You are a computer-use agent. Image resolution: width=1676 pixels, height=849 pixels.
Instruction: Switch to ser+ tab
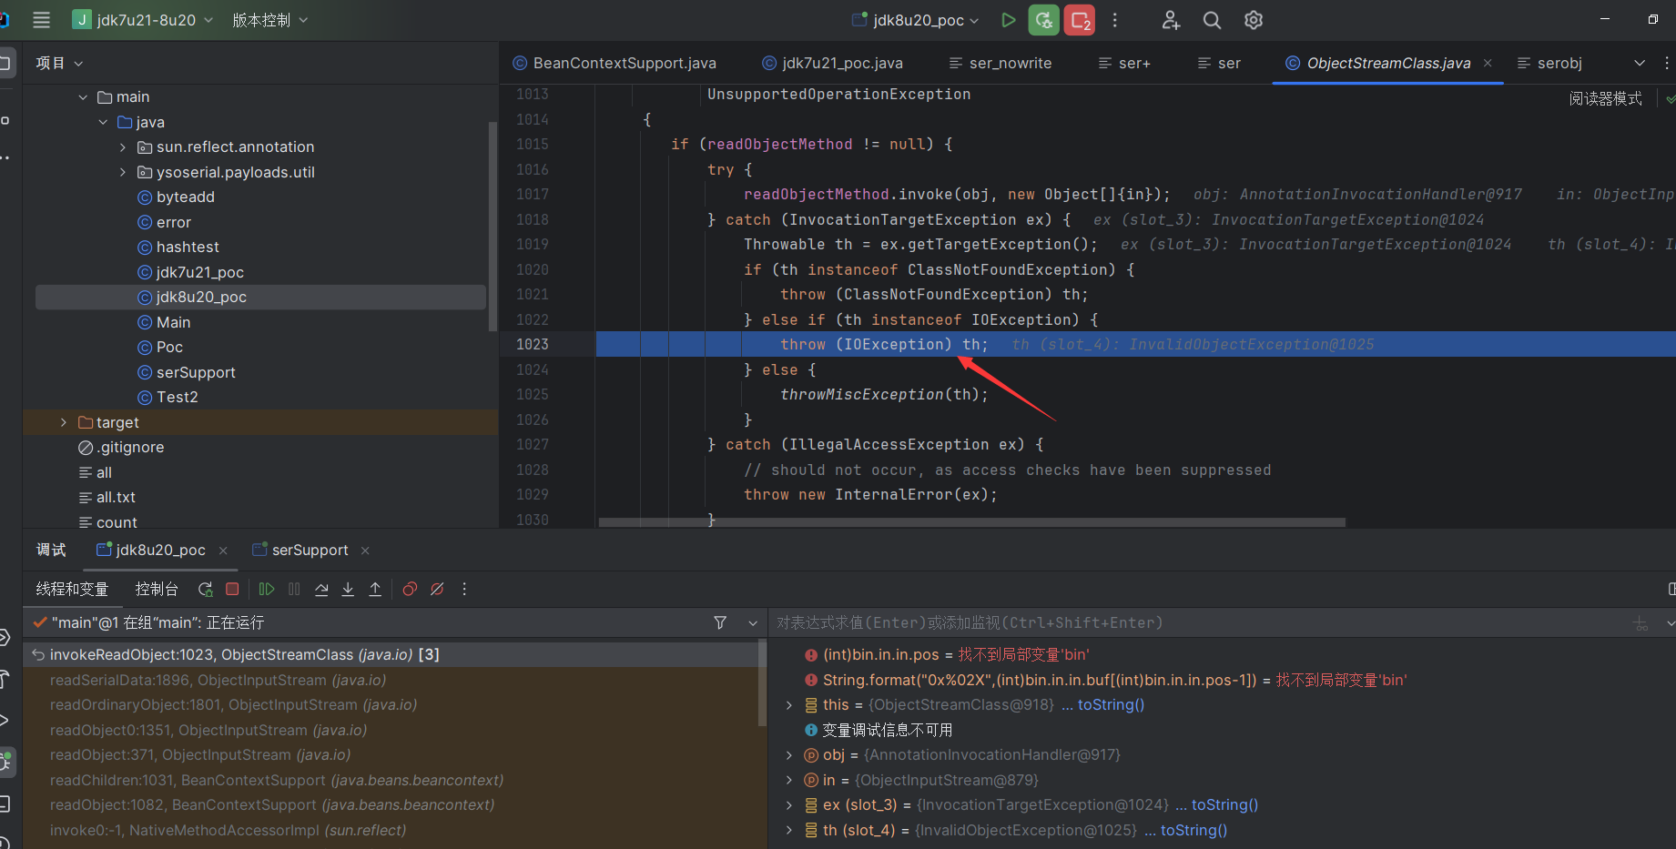(x=1124, y=63)
